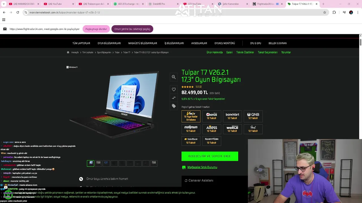Open the Tulpar T7 breadcrumb link
Screen dimensions: 362x203
point(127,52)
